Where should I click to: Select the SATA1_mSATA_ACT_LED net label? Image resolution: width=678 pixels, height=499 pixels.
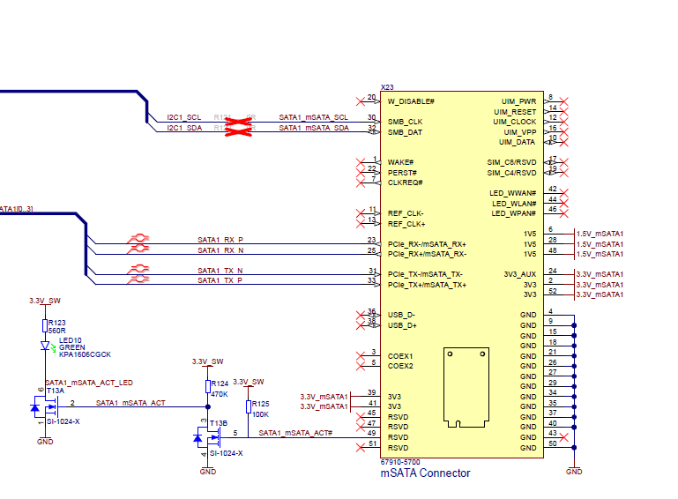pos(88,382)
